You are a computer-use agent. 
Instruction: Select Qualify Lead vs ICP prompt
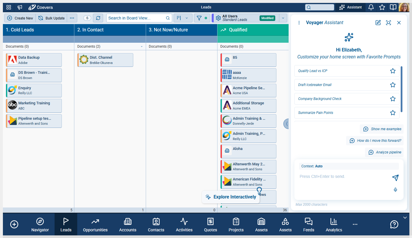tap(347, 71)
